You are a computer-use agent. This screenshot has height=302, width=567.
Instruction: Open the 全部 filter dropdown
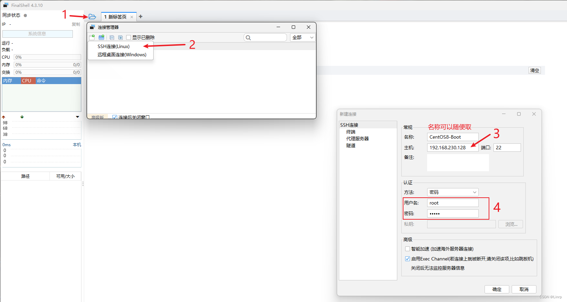(x=303, y=37)
